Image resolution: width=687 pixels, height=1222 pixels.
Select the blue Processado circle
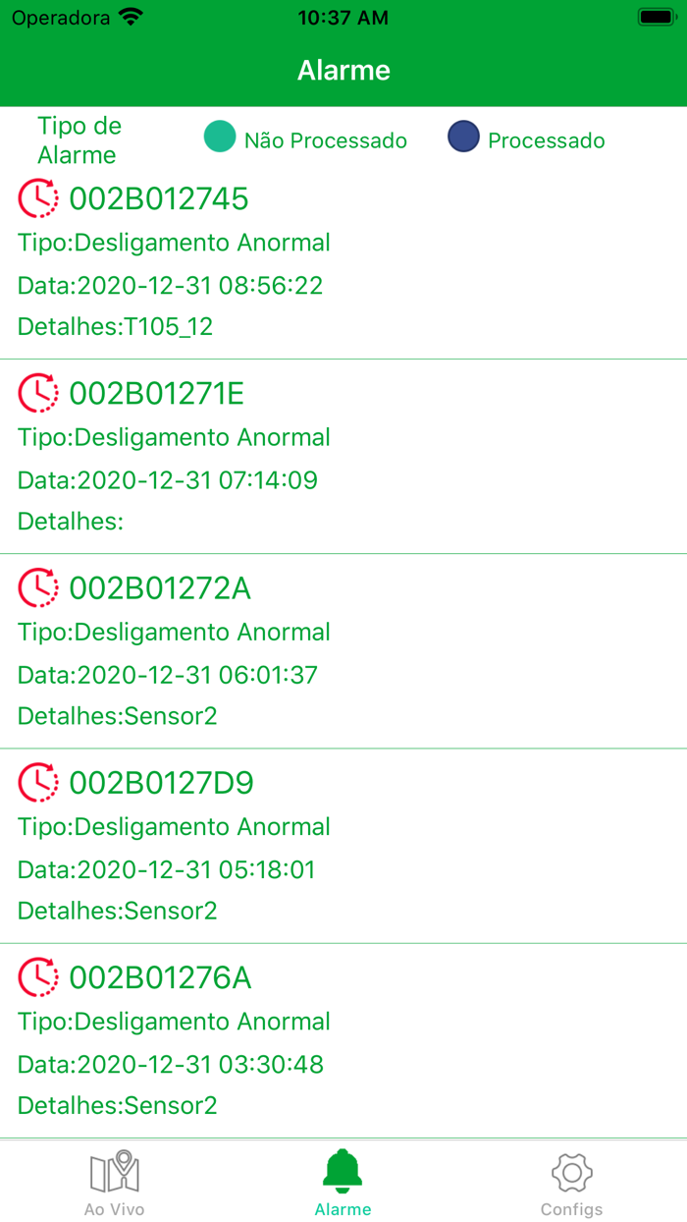click(x=463, y=138)
